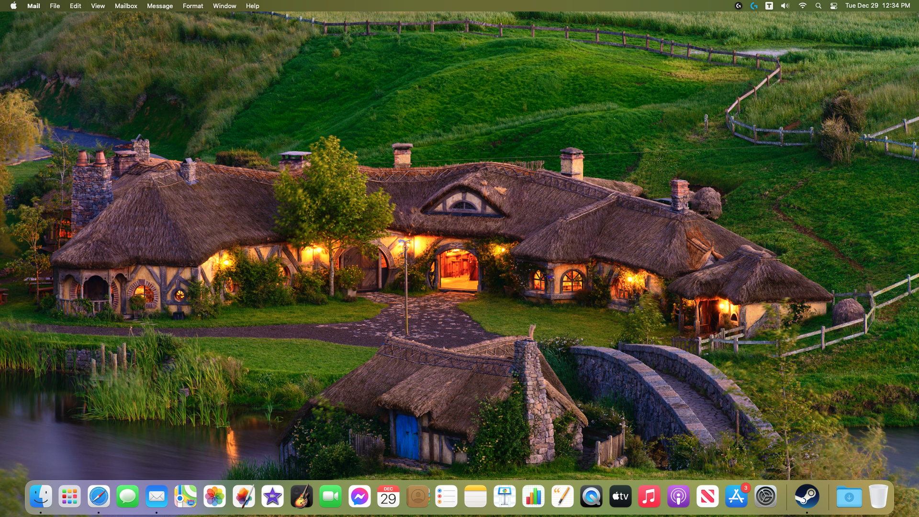The image size is (919, 517).
Task: Expand the Downloads folder stack
Action: [849, 496]
